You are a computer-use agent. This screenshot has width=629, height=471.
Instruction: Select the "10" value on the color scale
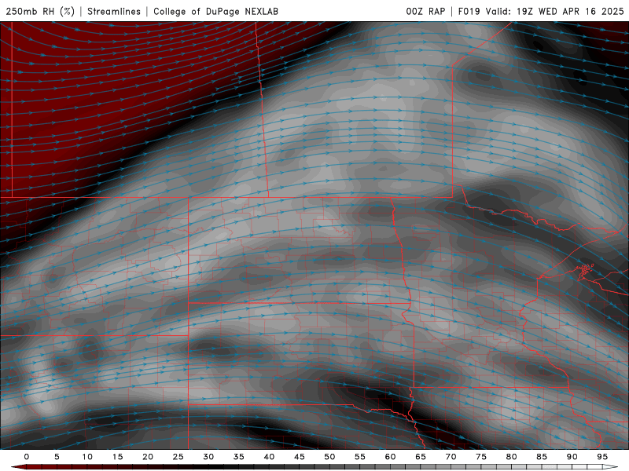coord(87,457)
